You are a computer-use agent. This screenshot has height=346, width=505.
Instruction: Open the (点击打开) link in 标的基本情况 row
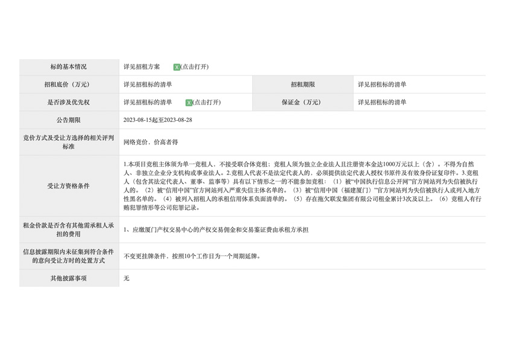(x=195, y=67)
